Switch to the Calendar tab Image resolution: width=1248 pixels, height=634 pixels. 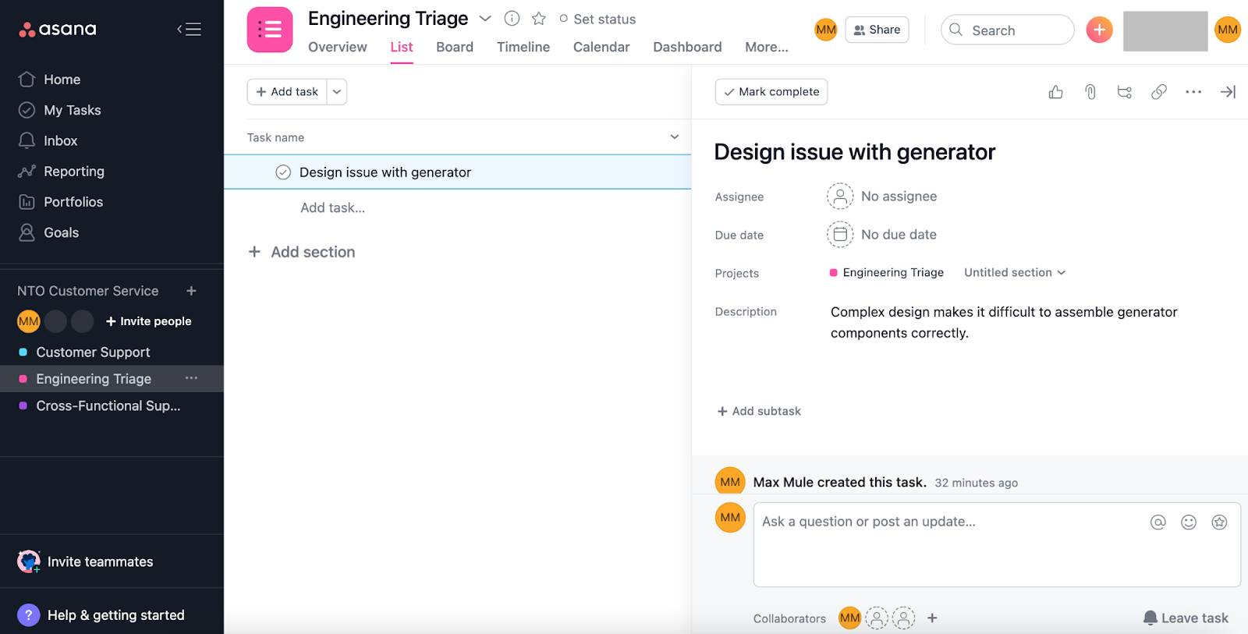(601, 47)
